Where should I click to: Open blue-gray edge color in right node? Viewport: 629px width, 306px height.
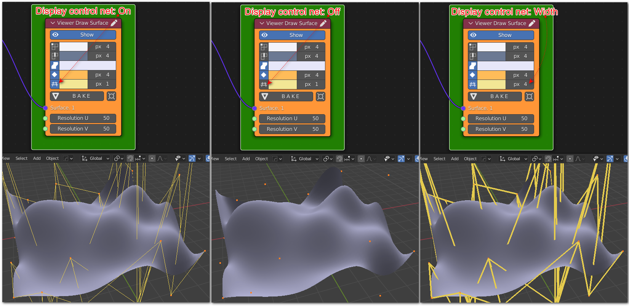tap(491, 56)
